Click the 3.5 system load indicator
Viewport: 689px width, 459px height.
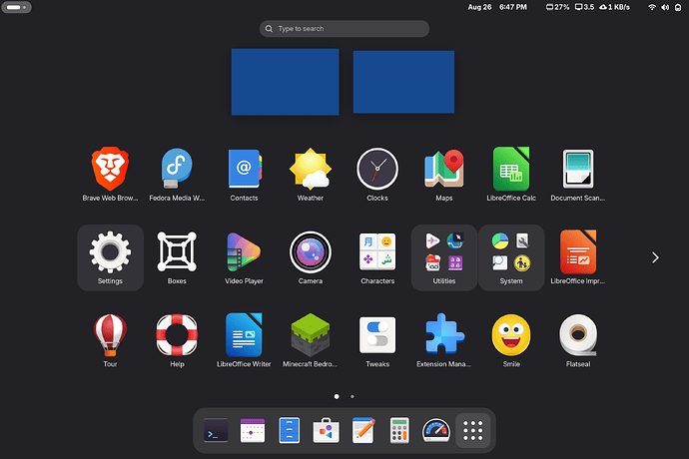pos(585,7)
